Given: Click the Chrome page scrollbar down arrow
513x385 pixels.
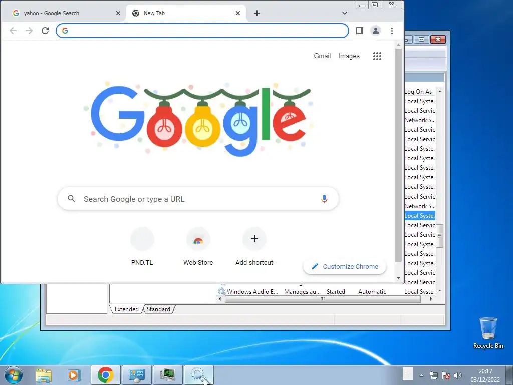Looking at the screenshot, I should pyautogui.click(x=398, y=278).
